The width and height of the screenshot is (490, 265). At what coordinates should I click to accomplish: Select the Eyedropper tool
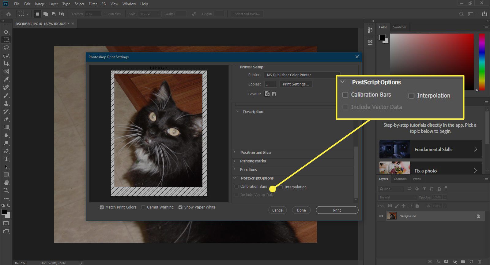point(6,79)
